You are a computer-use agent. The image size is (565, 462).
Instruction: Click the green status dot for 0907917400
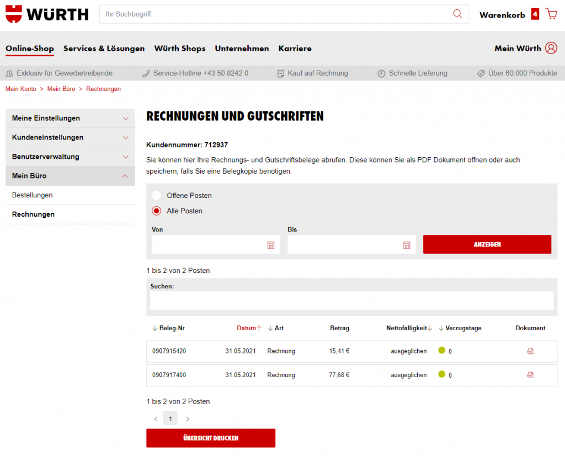442,374
